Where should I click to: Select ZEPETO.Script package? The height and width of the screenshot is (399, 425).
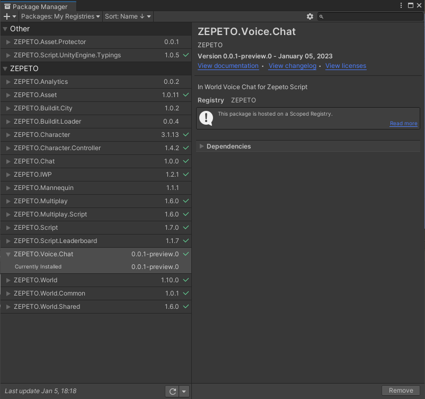click(x=96, y=228)
